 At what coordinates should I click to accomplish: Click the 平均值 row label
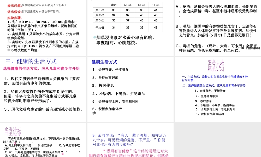coord(100,27)
